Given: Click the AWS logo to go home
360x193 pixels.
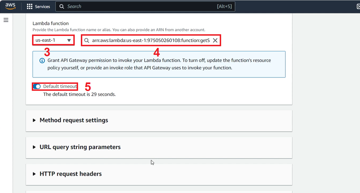Looking at the screenshot, I should tap(10, 6).
